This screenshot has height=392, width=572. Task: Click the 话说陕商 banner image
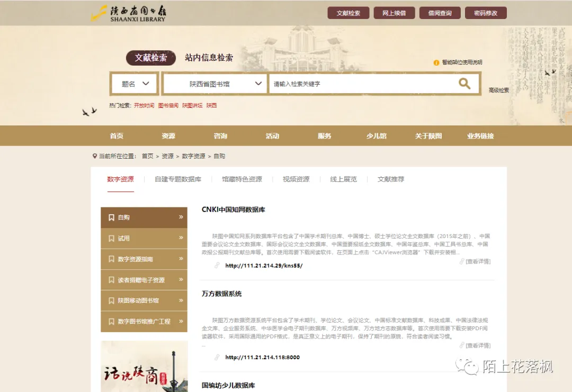tap(144, 367)
